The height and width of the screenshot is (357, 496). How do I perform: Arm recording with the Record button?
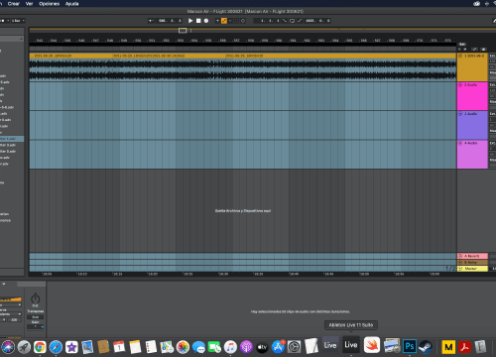click(206, 21)
